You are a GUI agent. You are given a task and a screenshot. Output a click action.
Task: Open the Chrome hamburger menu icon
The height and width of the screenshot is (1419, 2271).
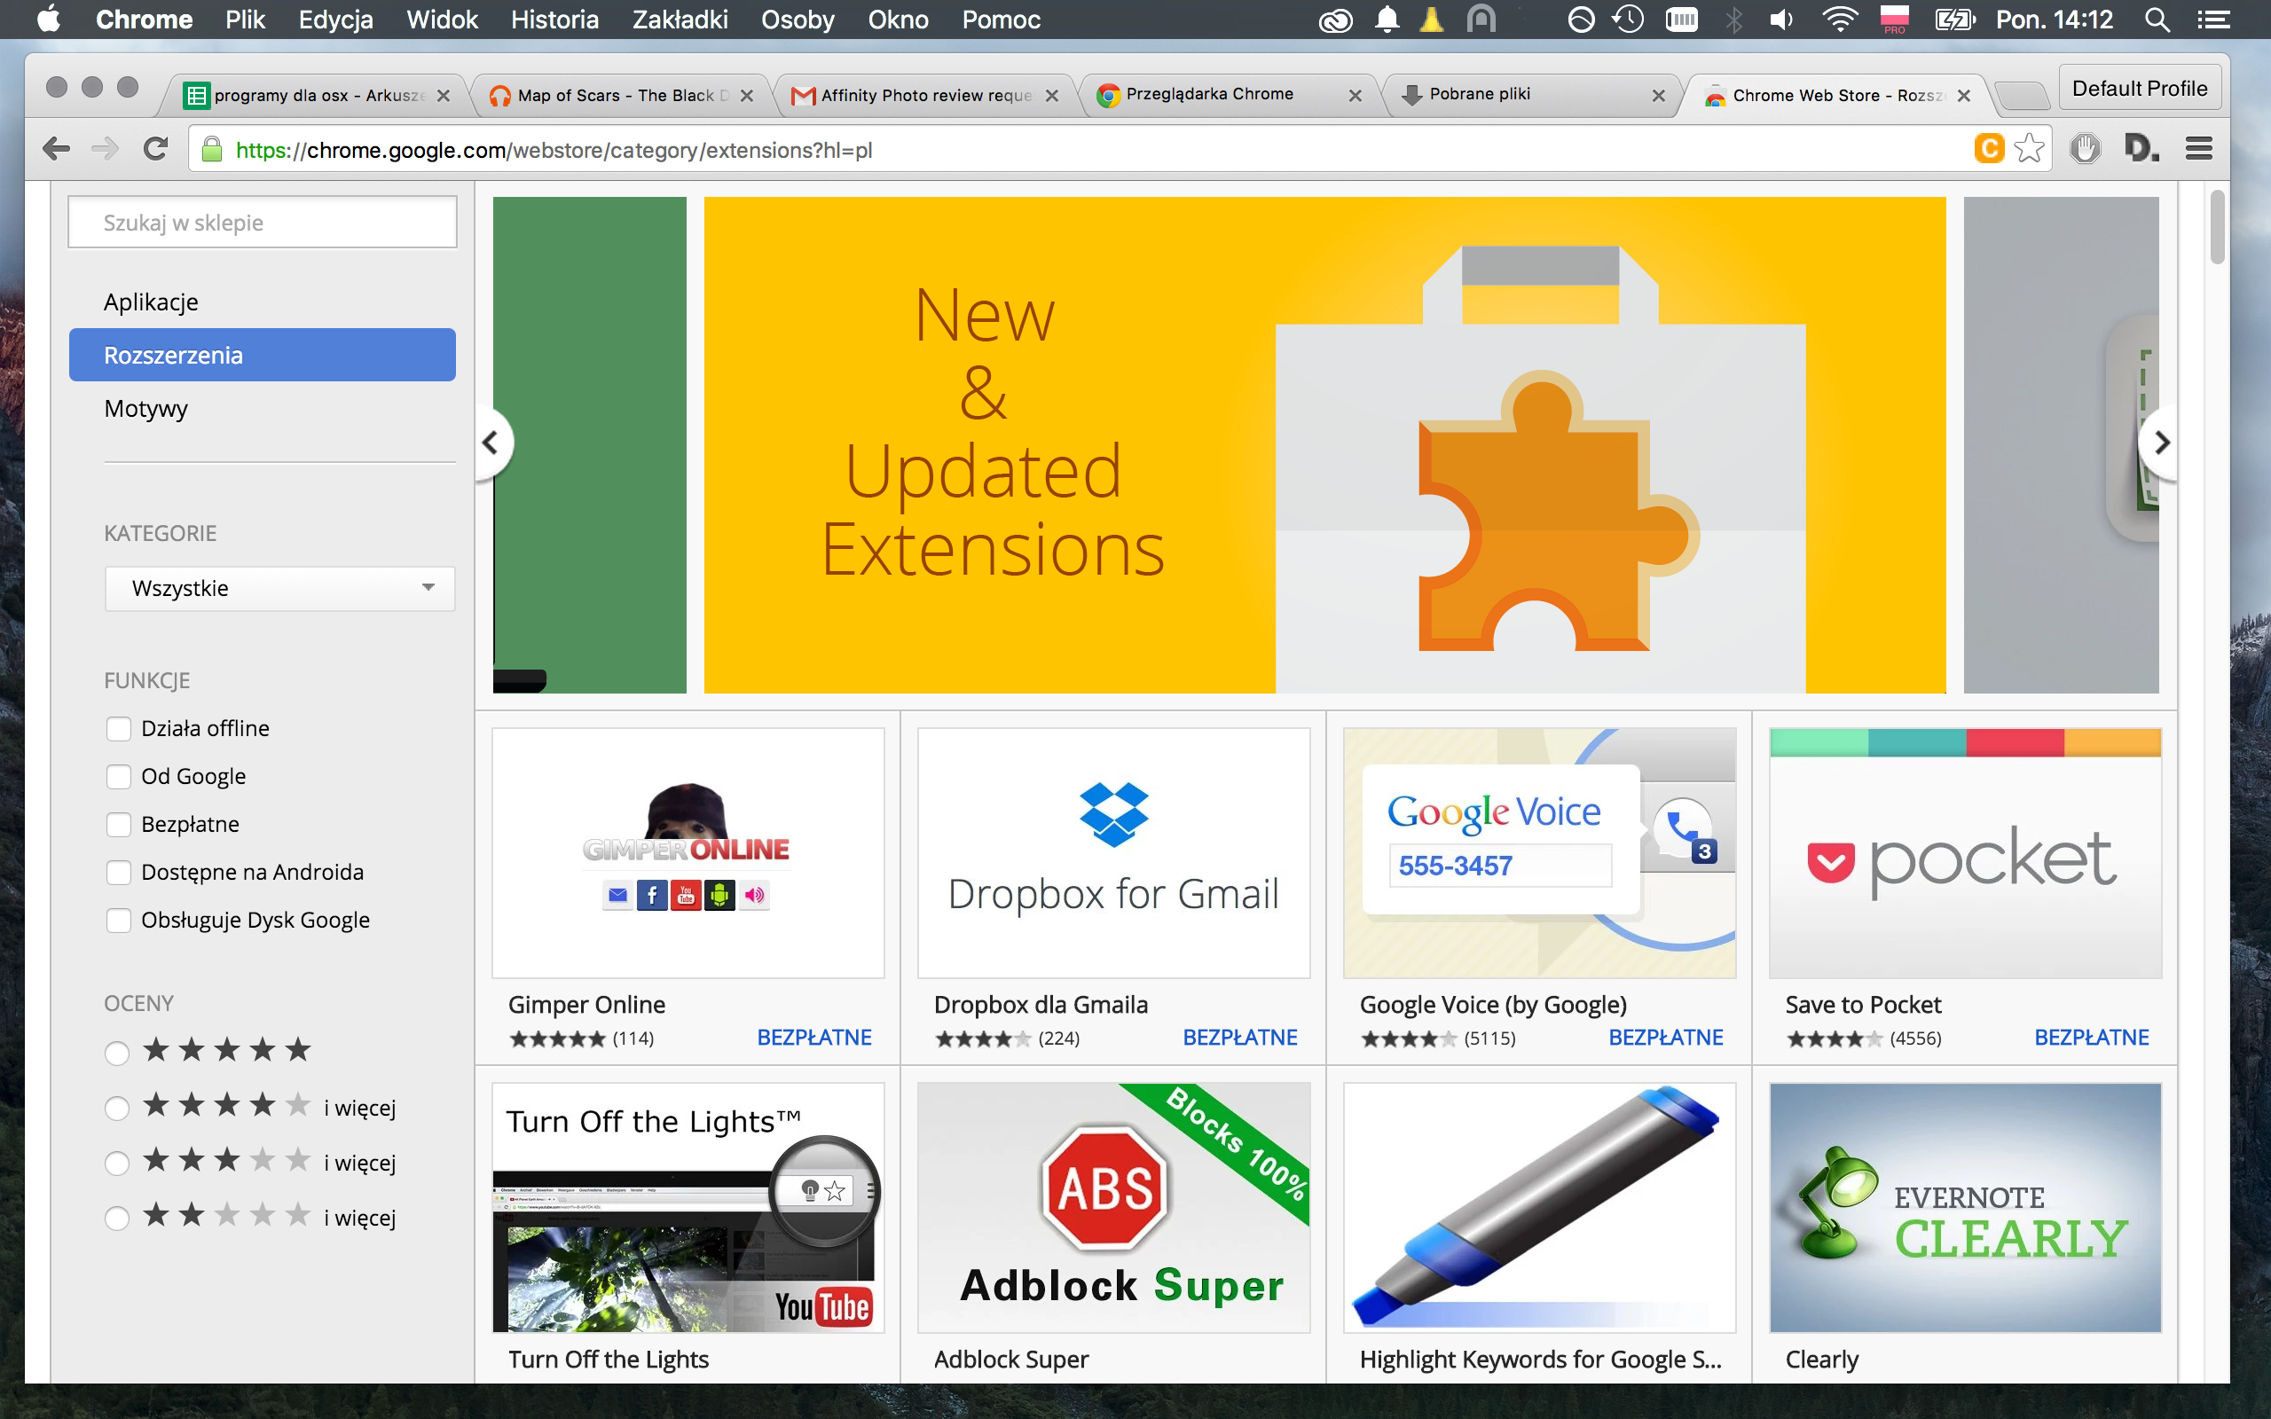point(2199,148)
